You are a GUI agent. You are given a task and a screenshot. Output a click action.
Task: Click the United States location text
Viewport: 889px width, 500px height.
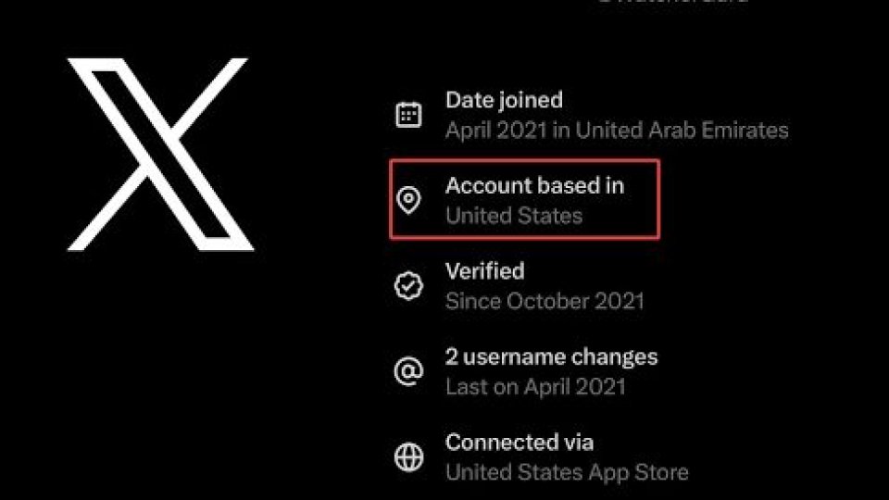514,217
